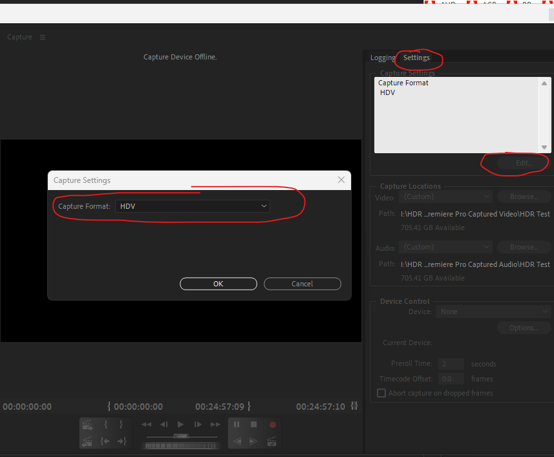Screen dimensions: 554x457
Task: Click the Slow Play forward icon
Action: point(253,441)
